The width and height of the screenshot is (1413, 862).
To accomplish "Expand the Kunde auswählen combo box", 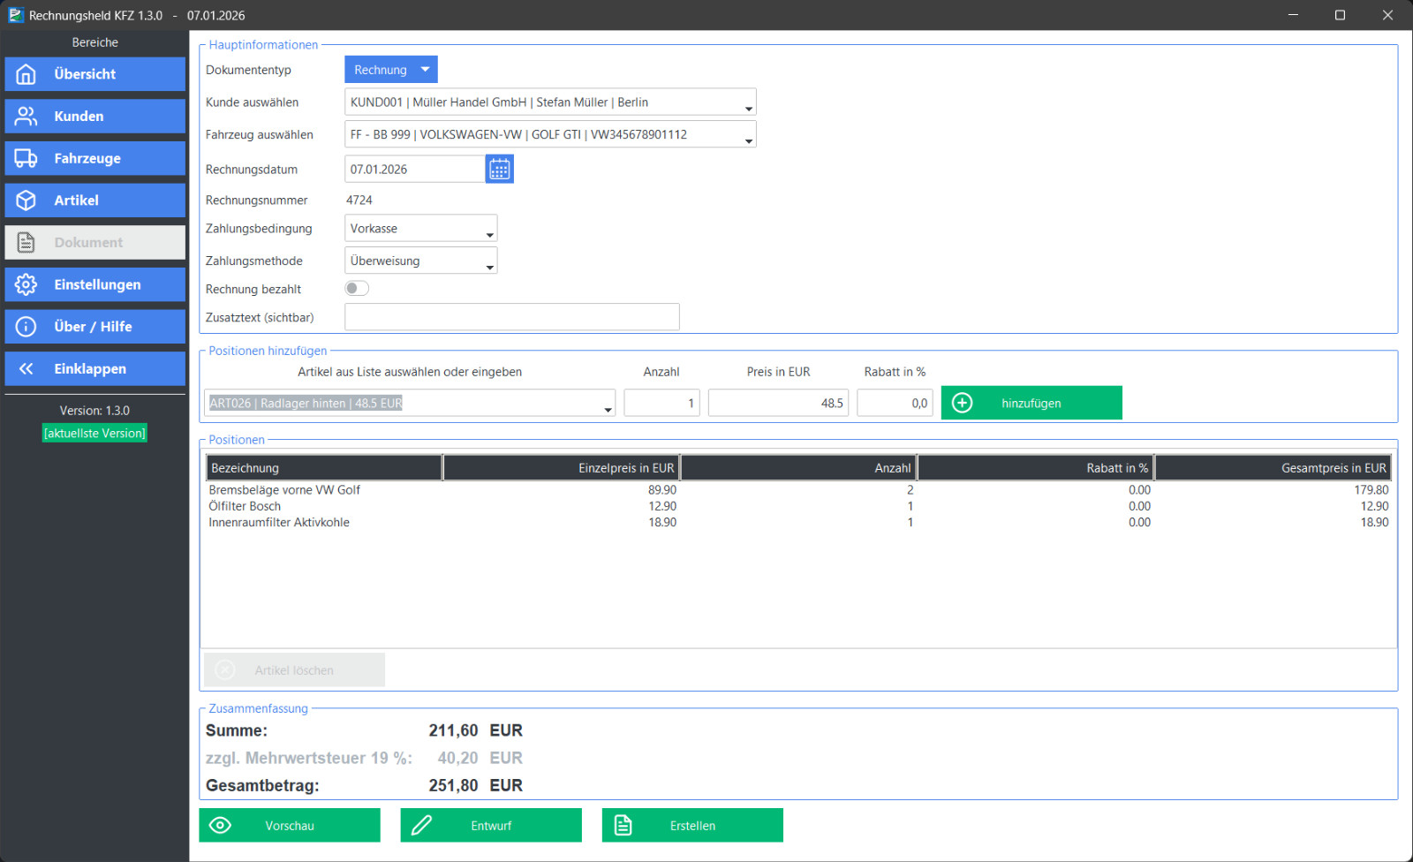I will [x=749, y=108].
